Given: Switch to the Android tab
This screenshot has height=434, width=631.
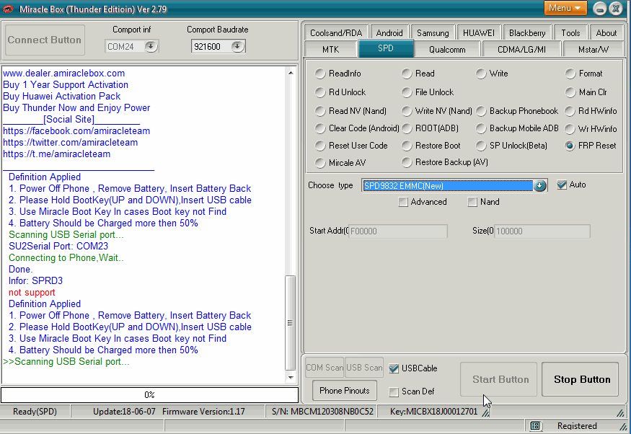Looking at the screenshot, I should [389, 33].
